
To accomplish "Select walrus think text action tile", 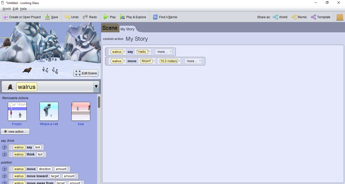I will coord(27,154).
